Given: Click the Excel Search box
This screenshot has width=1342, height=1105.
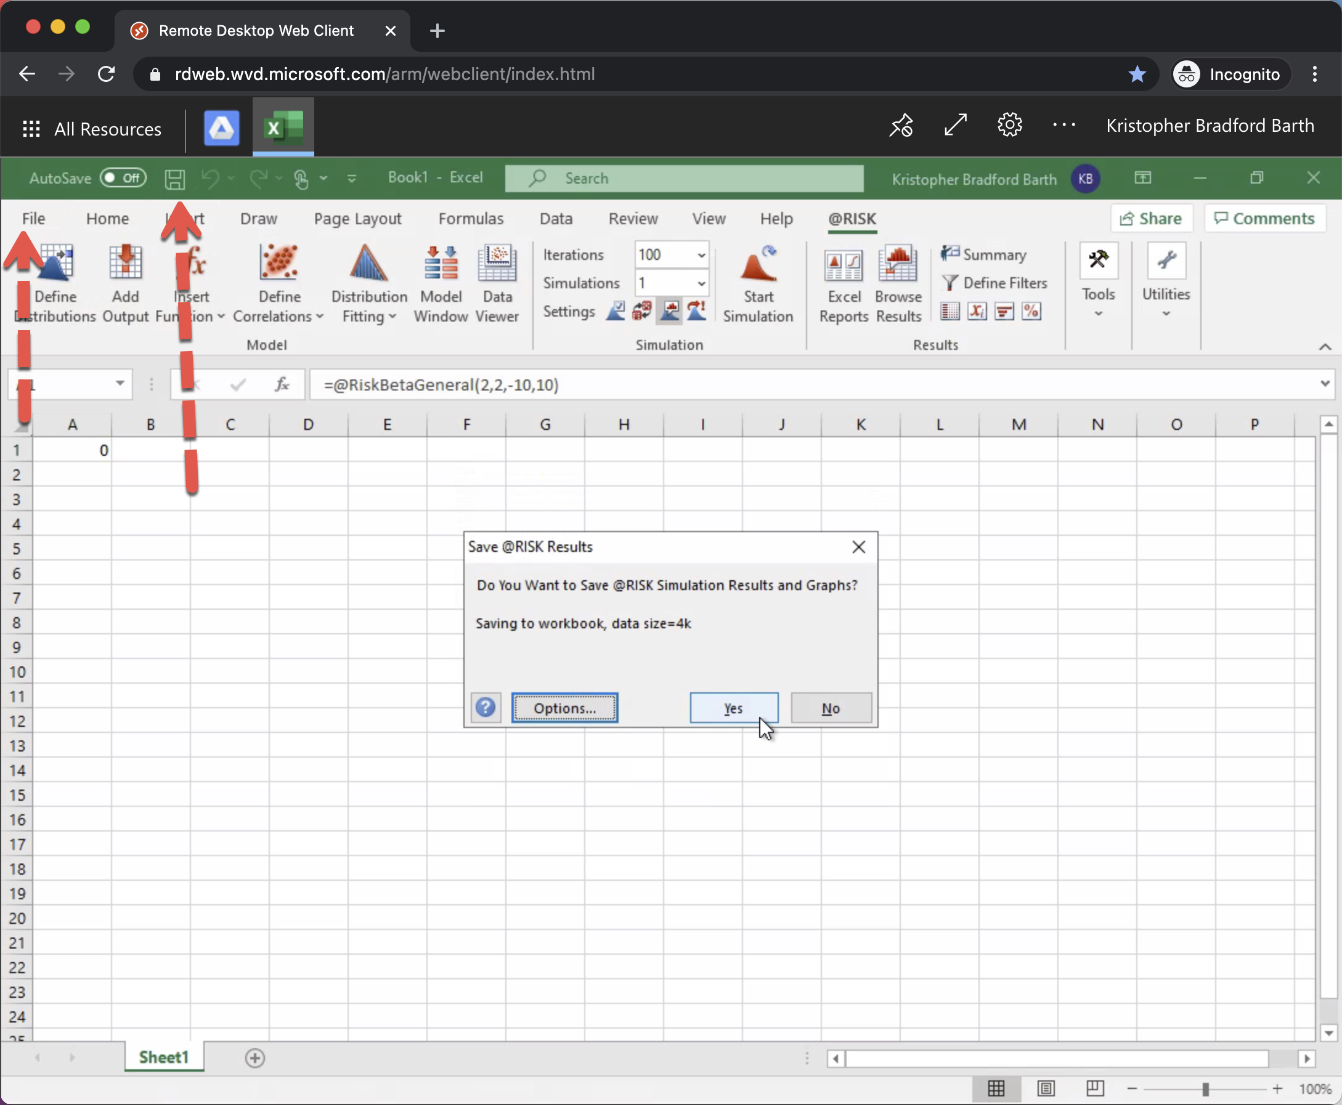Looking at the screenshot, I should tap(685, 178).
